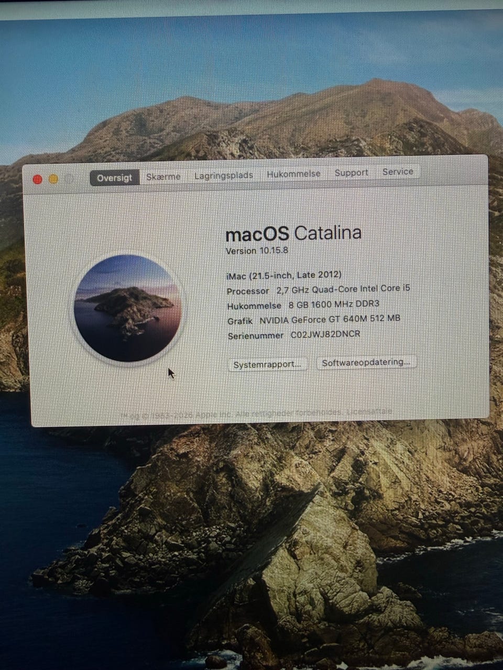Minimize the window with yellow button
This screenshot has height=670, width=503.
click(x=53, y=179)
